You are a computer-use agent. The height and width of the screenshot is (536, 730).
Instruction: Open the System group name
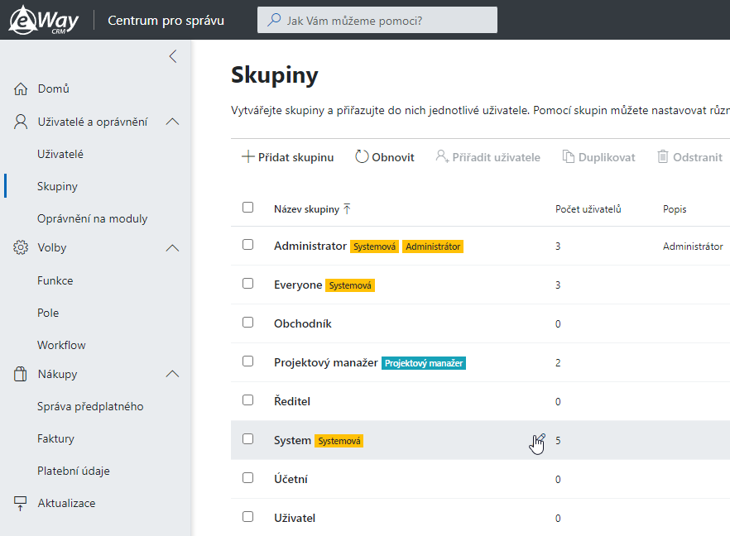(x=292, y=440)
